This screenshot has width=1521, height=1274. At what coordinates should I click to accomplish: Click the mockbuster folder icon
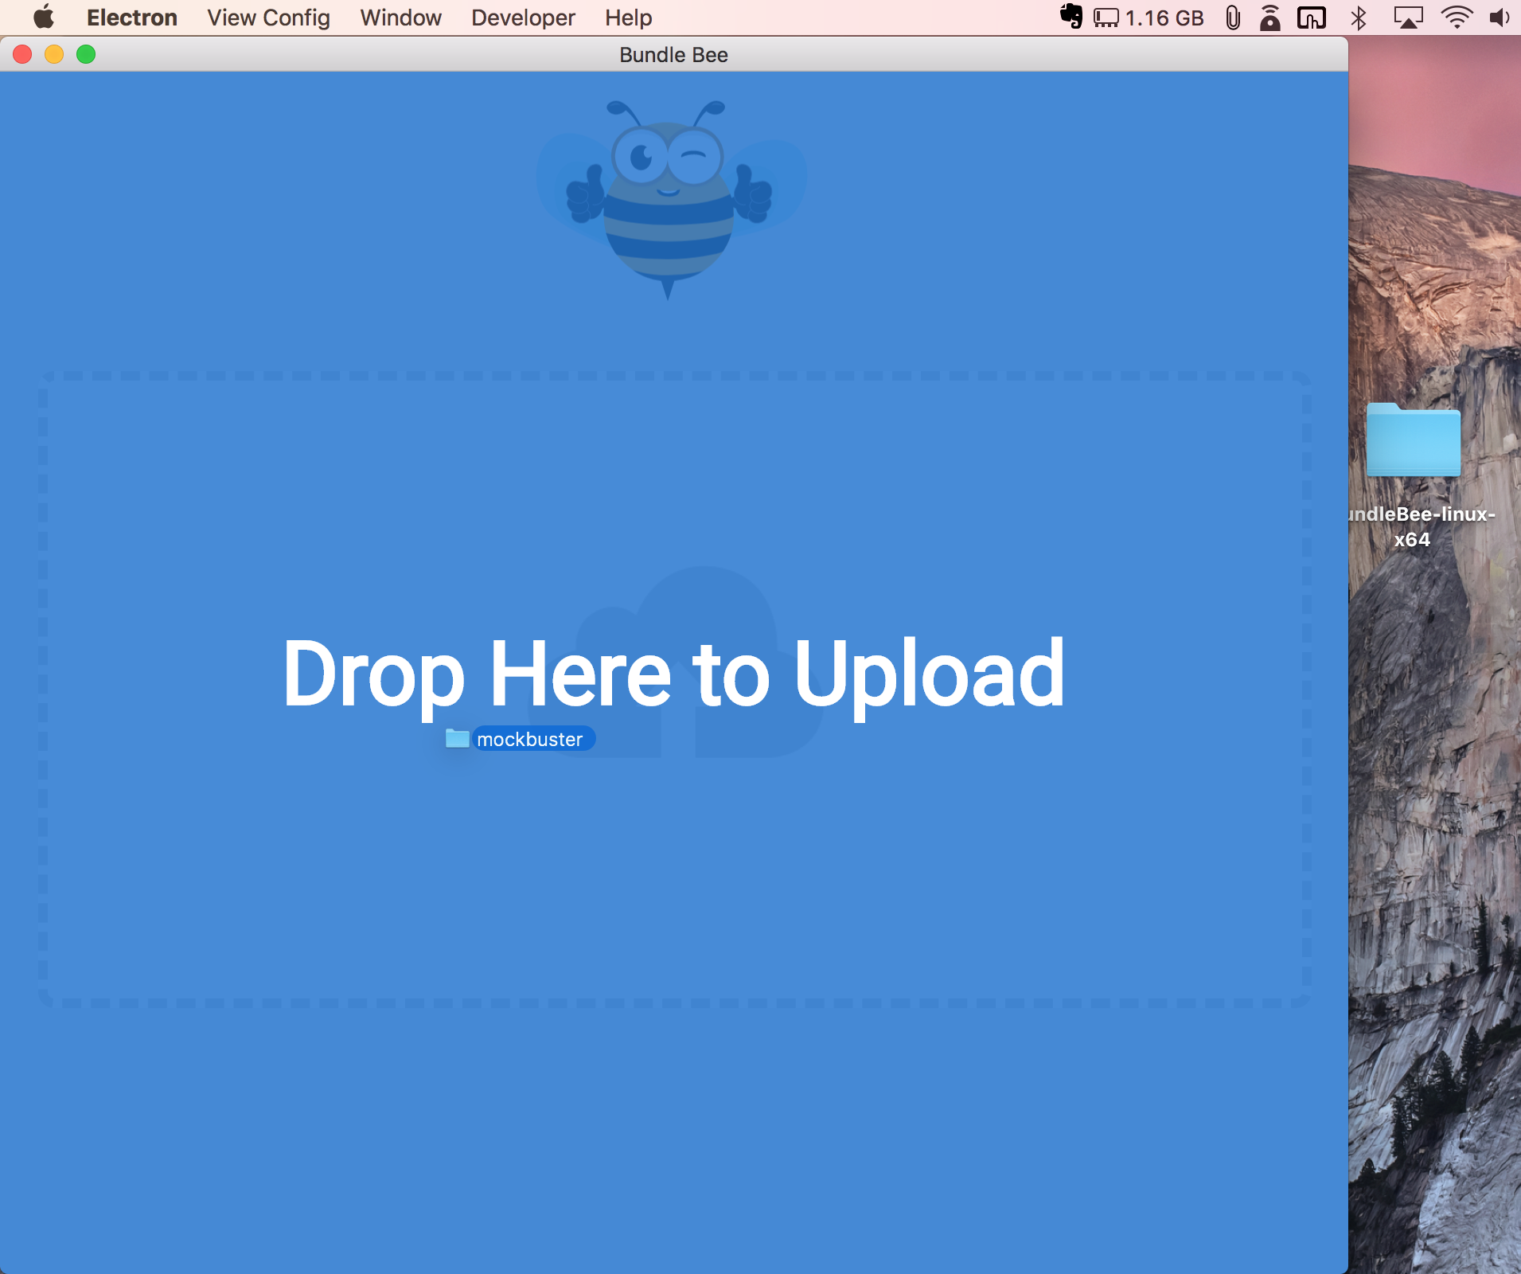tap(457, 738)
